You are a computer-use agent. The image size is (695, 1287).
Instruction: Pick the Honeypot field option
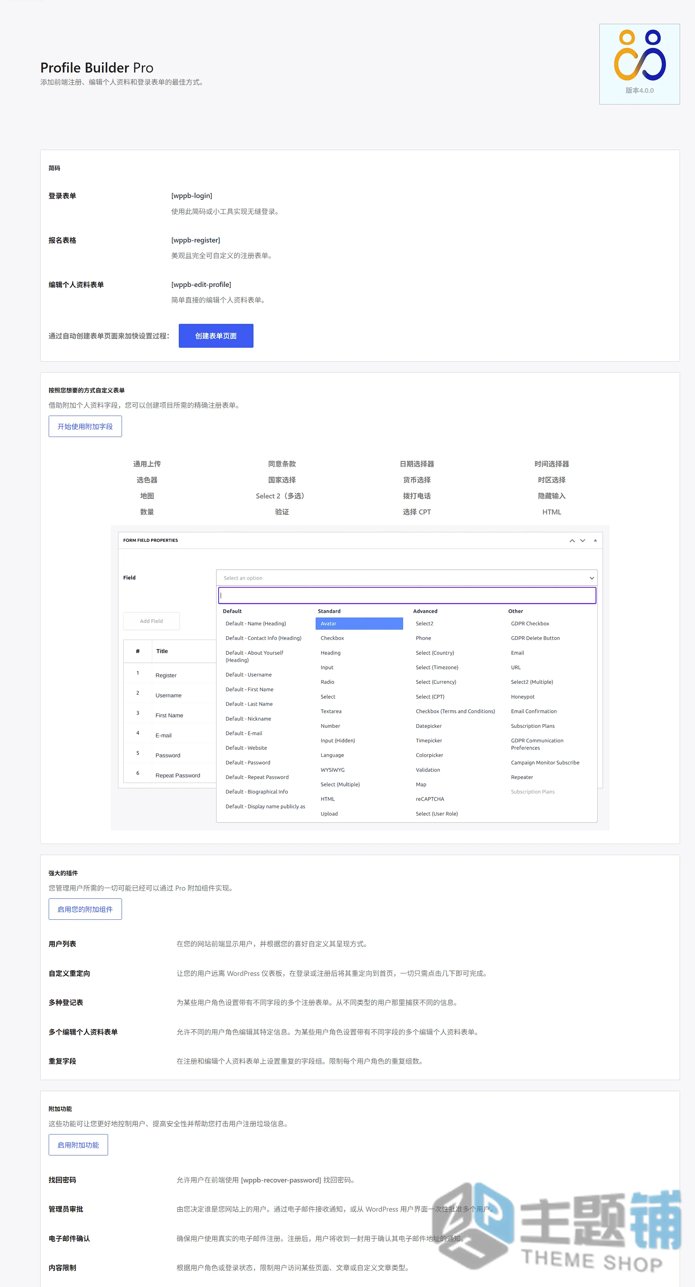coord(523,696)
